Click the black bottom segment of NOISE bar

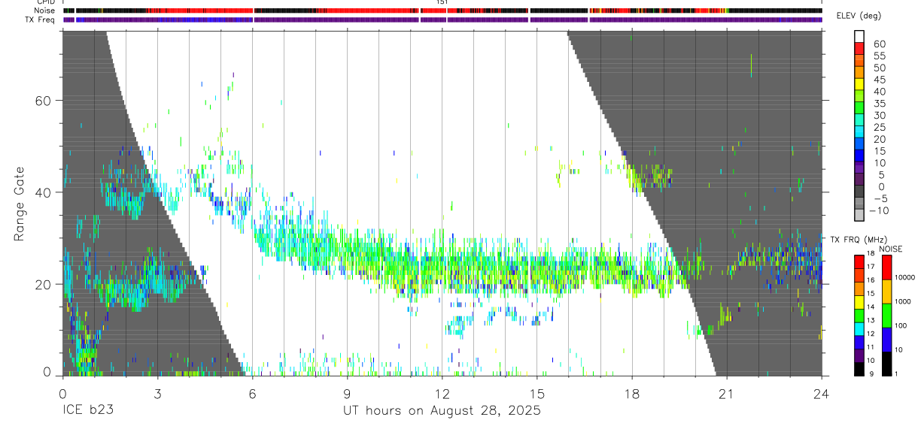click(x=887, y=364)
